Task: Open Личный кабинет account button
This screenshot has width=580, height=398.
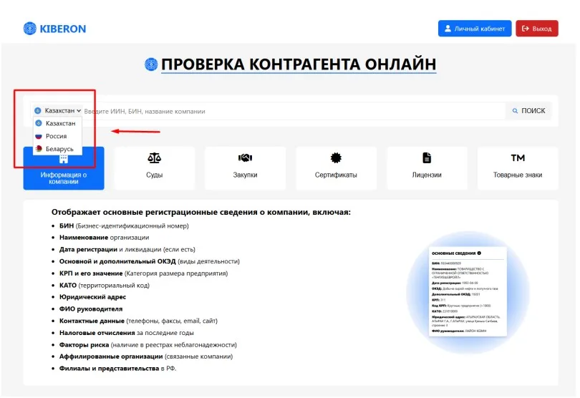Action: 475,29
